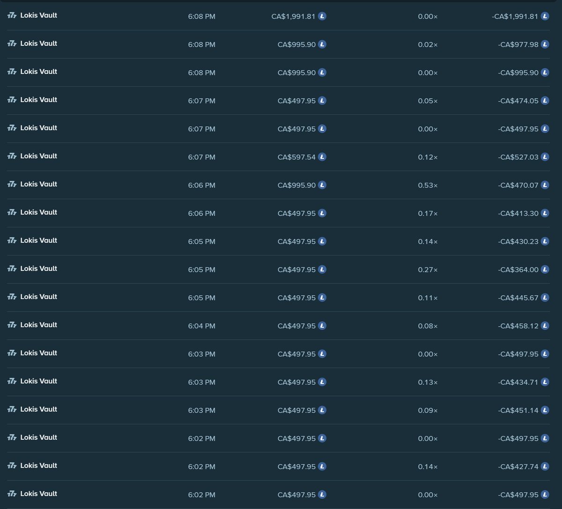Select 6:03 PM time in the 0.13× row
Viewport: 562px width, 509px height.
coord(202,382)
